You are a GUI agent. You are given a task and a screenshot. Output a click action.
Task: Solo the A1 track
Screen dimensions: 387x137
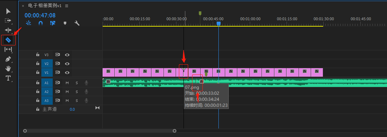(77, 83)
